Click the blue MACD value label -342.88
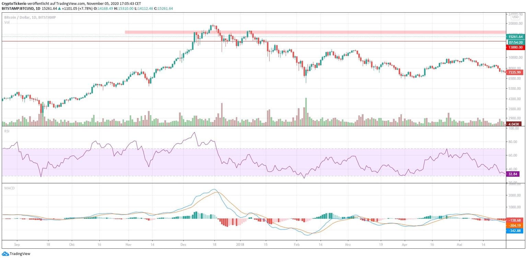Screen dimensions: 527x259 [514, 231]
